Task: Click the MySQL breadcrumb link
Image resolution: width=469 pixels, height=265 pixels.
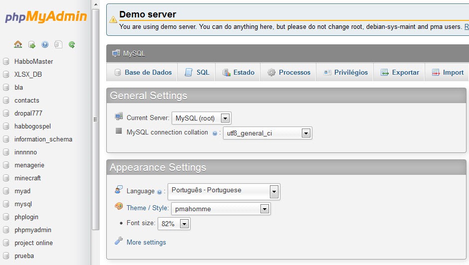Action: tap(134, 53)
